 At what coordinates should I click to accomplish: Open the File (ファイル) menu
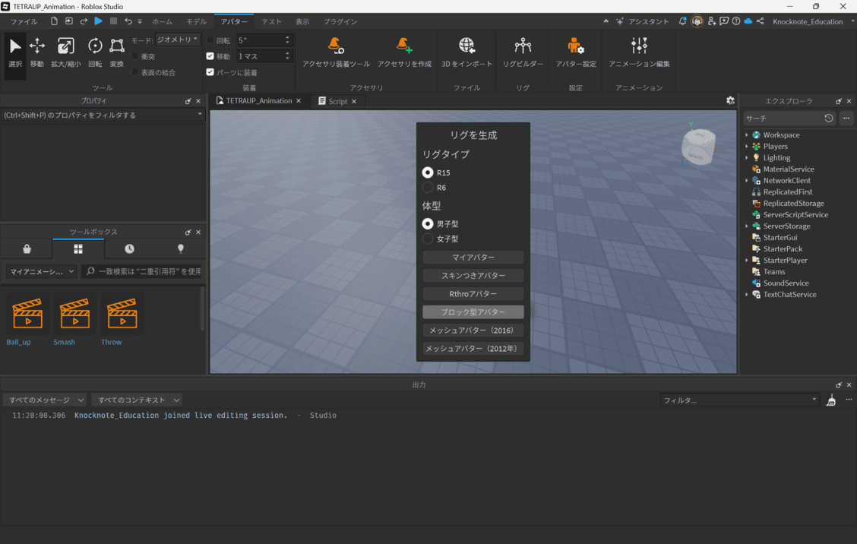pyautogui.click(x=24, y=22)
